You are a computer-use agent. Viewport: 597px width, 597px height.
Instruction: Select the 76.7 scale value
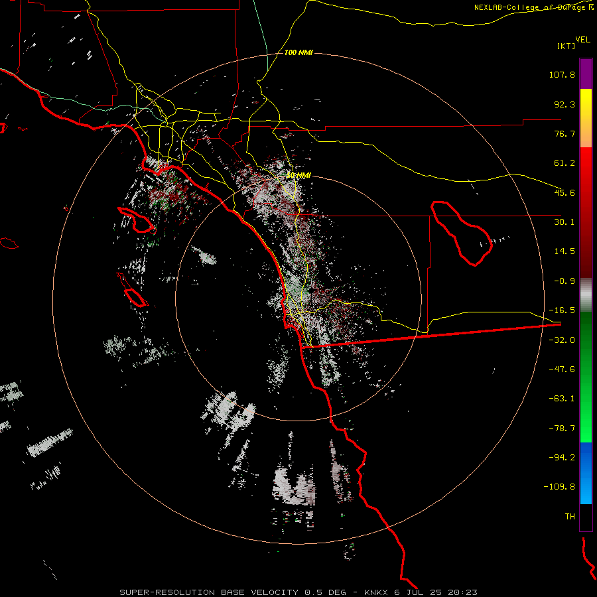point(564,133)
